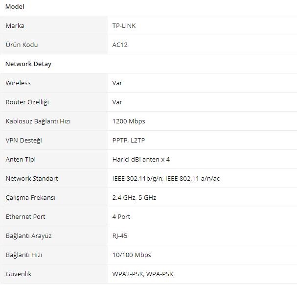Viewport: 297px width, 285px height.
Task: Select the Çalışma Frekansı label
Action: (30, 197)
